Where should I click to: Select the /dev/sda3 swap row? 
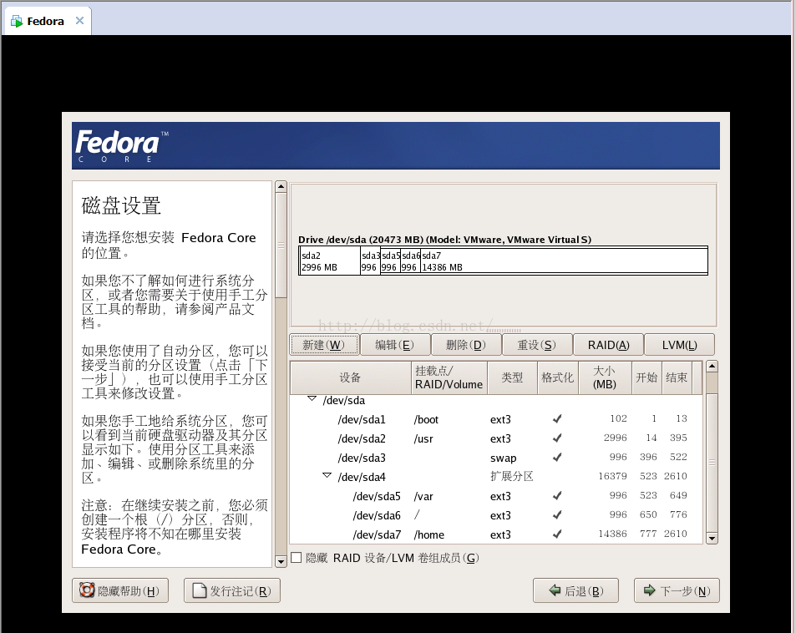(x=496, y=458)
